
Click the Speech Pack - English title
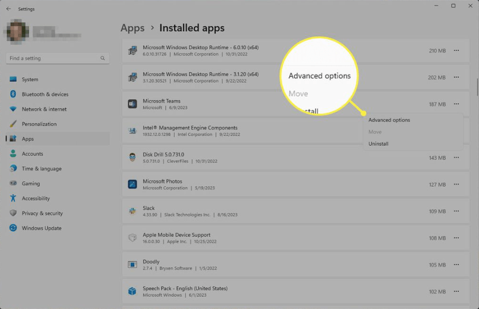[x=185, y=288]
